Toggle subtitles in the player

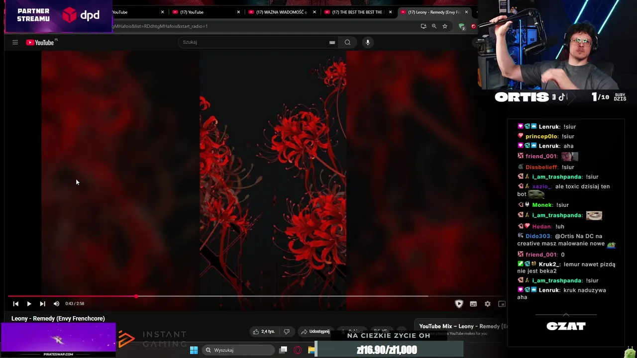473,304
